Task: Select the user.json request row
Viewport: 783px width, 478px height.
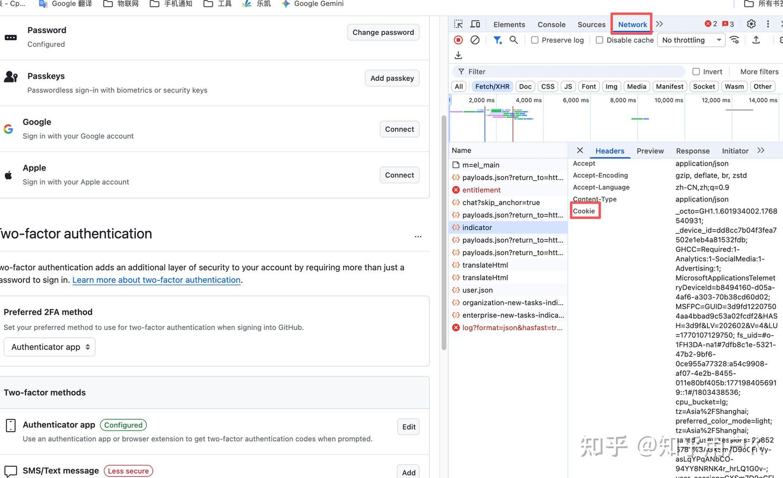Action: point(508,290)
